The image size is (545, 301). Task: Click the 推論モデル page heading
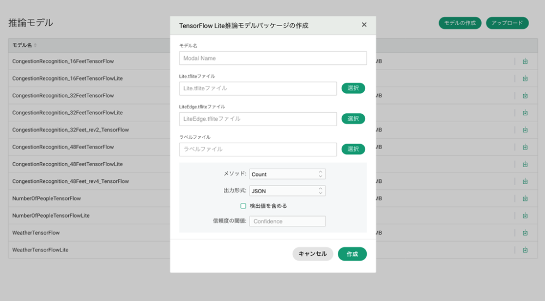(31, 23)
